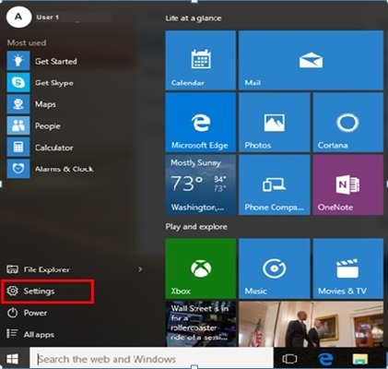Open the Music tile

[274, 268]
